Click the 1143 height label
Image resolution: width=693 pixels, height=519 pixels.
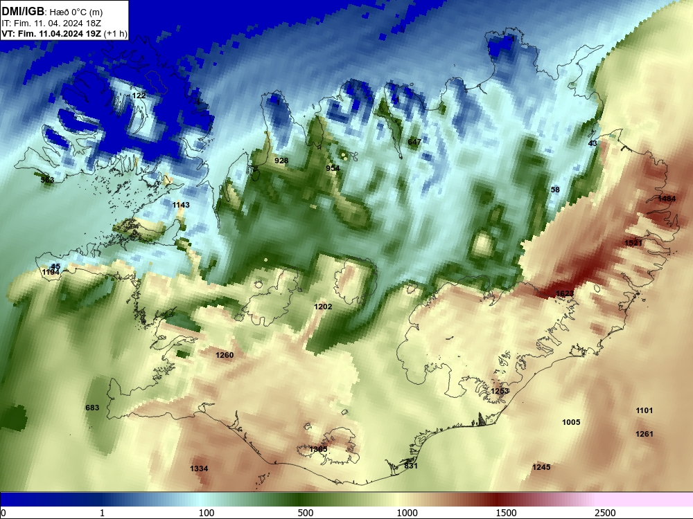click(x=181, y=205)
